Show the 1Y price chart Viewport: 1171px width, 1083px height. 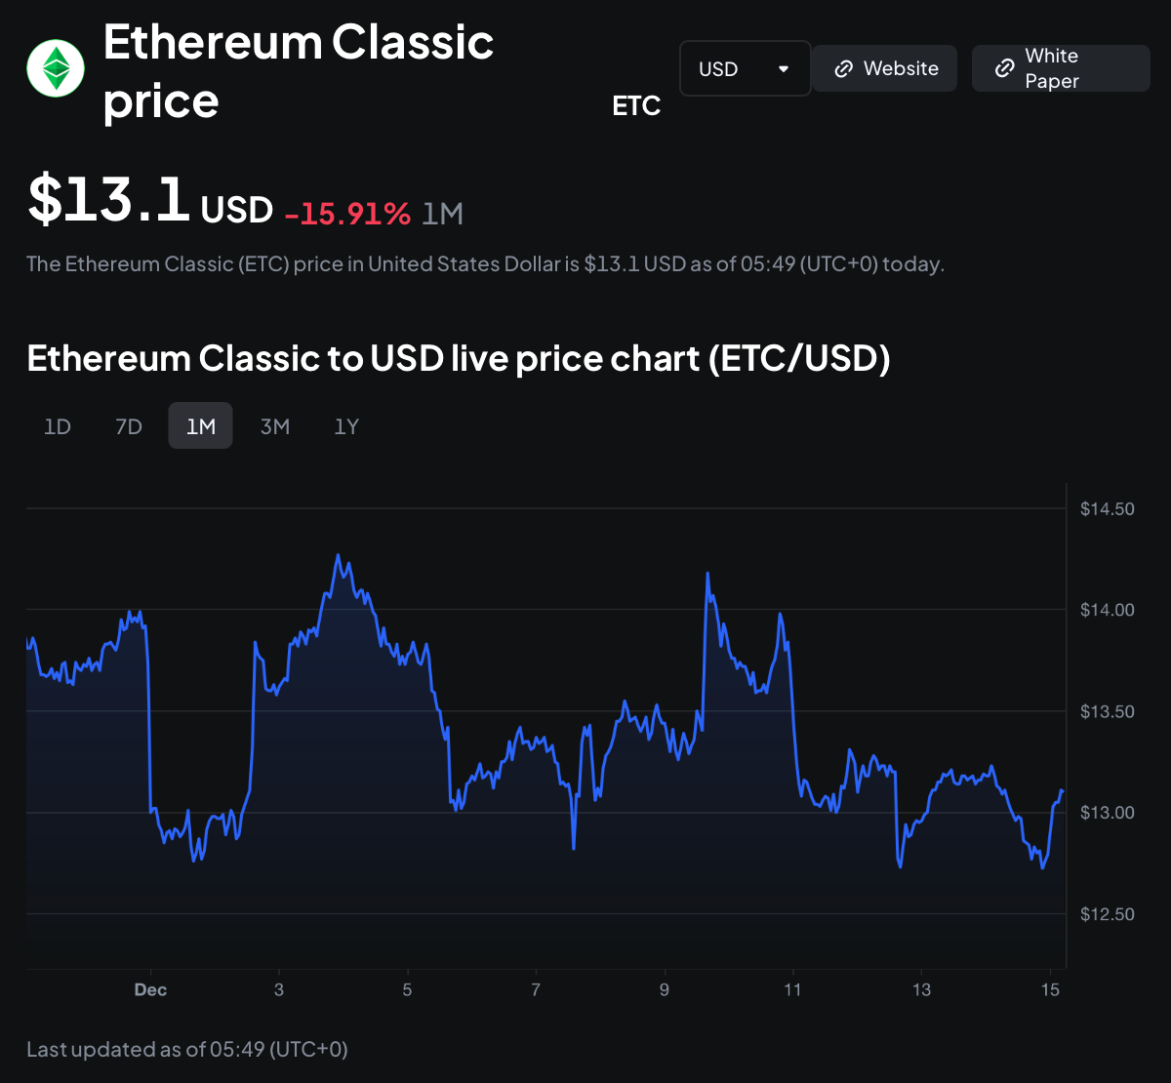346,426
